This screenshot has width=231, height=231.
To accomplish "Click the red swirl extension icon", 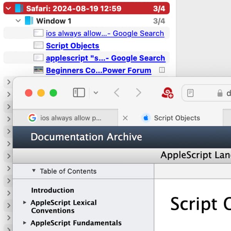I will pos(167,93).
